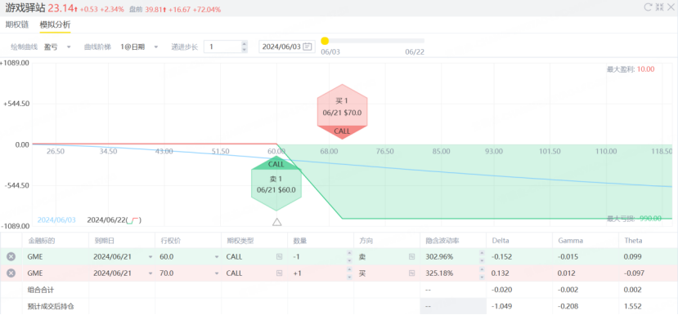This screenshot has height=315, width=678.
Task: Toggle the buy direction switch icon
Action: click(x=411, y=273)
